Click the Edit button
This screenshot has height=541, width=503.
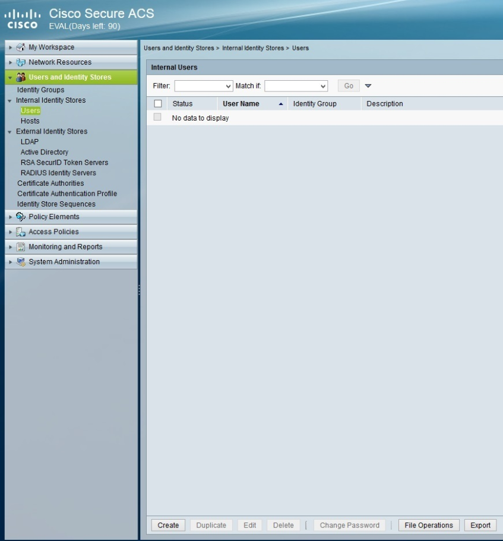(250, 525)
